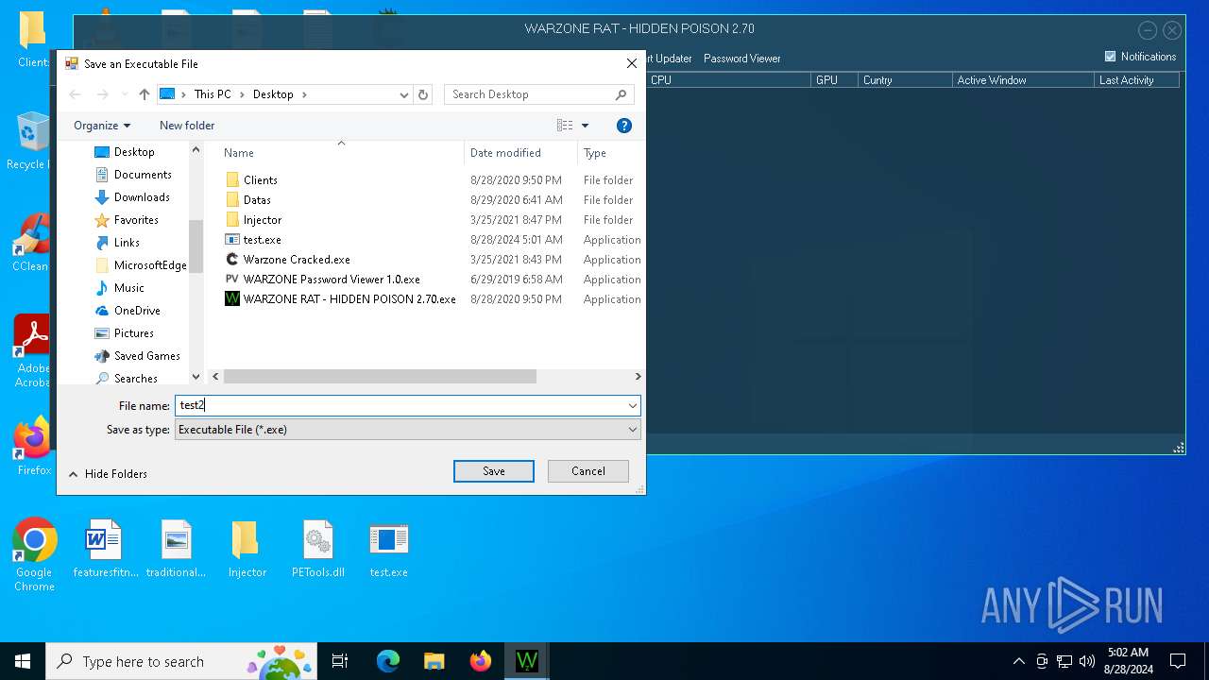Click the Cancel button
Viewport: 1209px width, 680px height.
coord(588,471)
